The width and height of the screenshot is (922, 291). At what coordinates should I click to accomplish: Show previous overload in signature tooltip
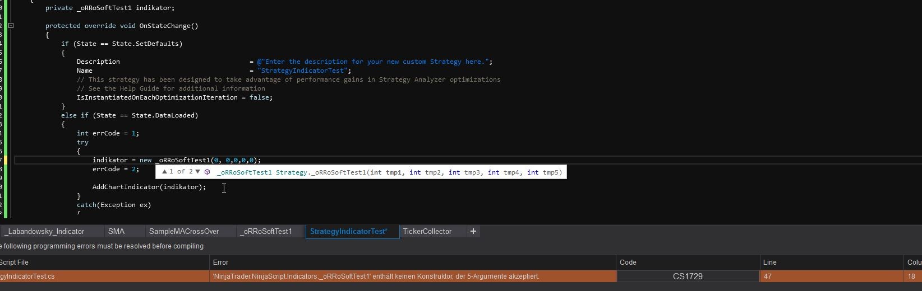coord(164,172)
